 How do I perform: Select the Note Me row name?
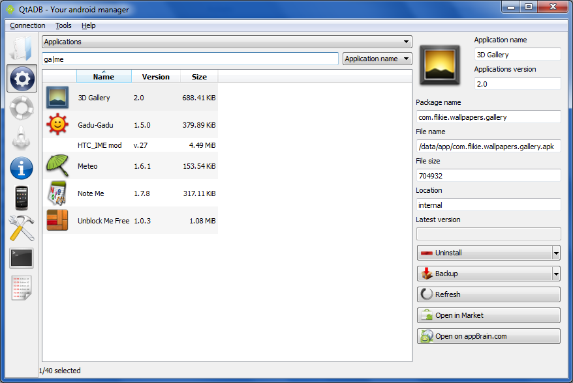(91, 193)
